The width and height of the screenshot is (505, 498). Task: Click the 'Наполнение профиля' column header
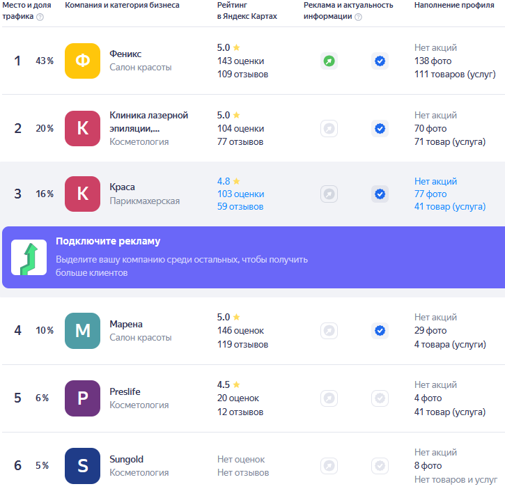(x=454, y=5)
